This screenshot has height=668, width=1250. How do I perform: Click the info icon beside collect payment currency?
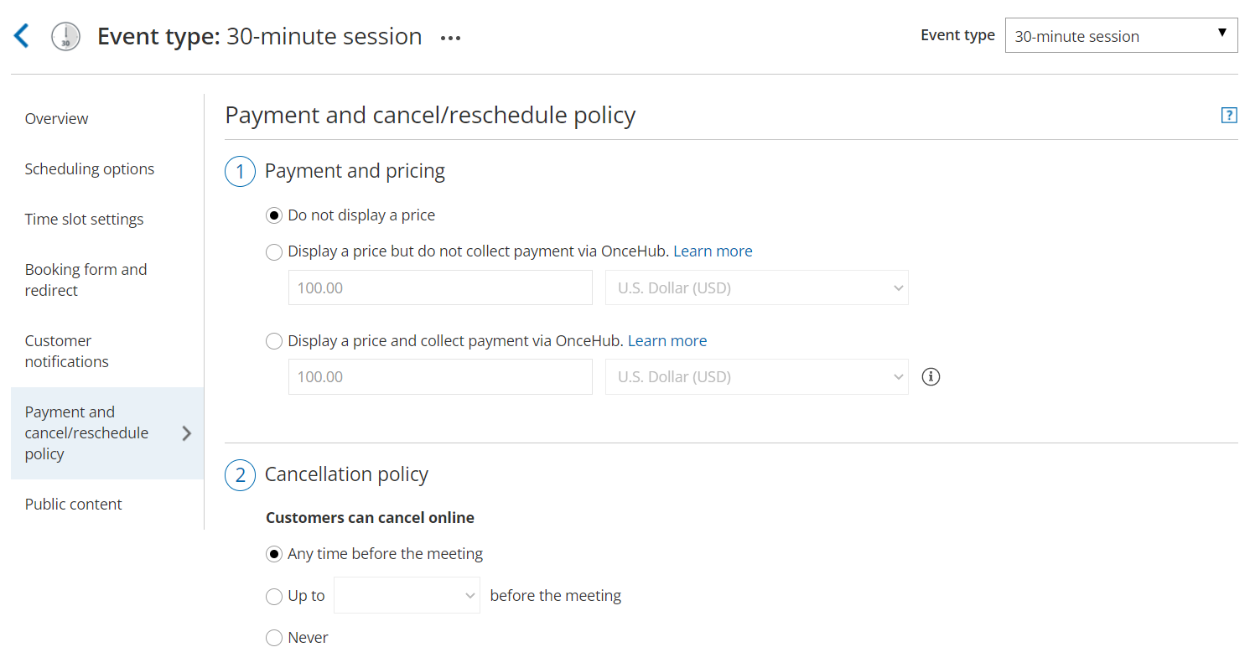tap(931, 377)
